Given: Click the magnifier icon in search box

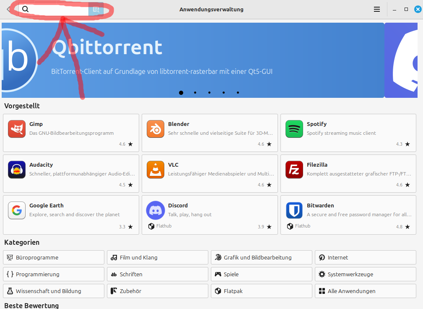Looking at the screenshot, I should (x=25, y=9).
